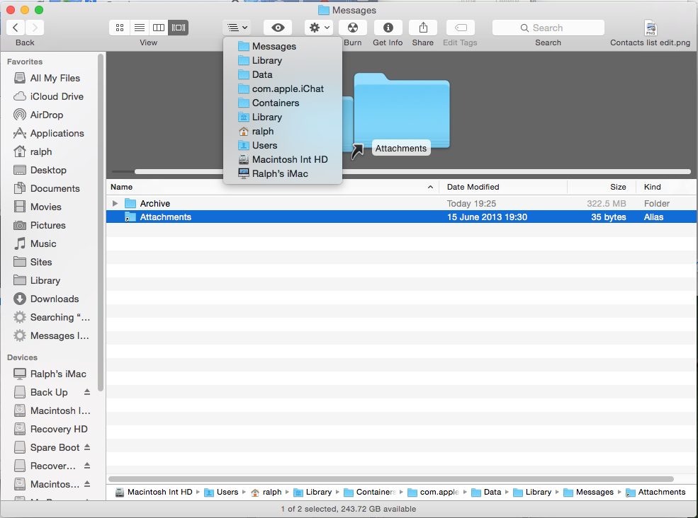Click the Get Info icon

point(388,28)
